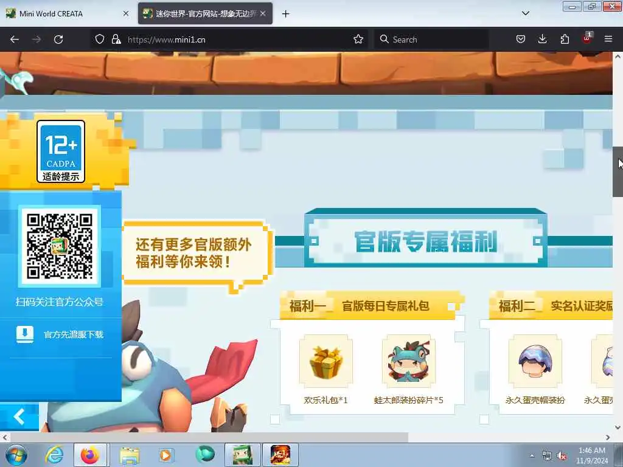Viewport: 623px width, 467px height.
Task: Open Windows Explorer folder from taskbar
Action: 130,455
